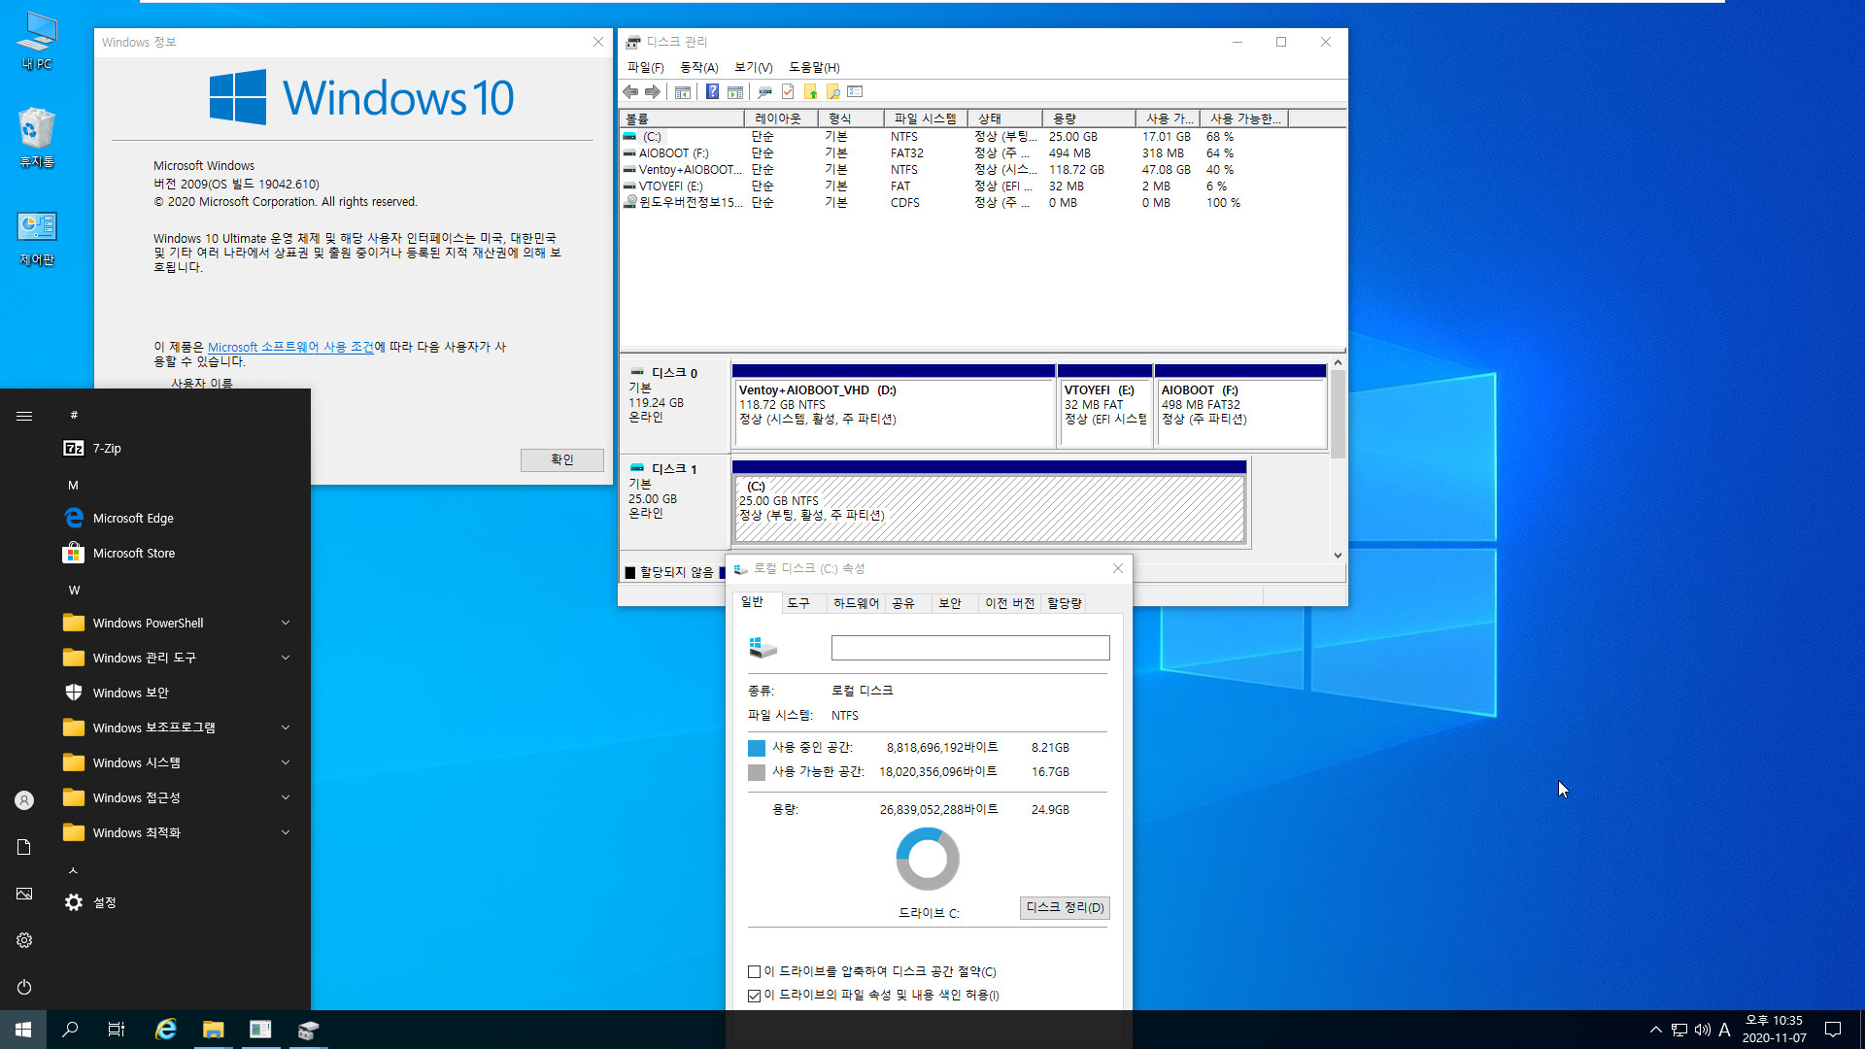Open 도움말(H) menu in Disk Management
The height and width of the screenshot is (1049, 1865).
tap(814, 67)
